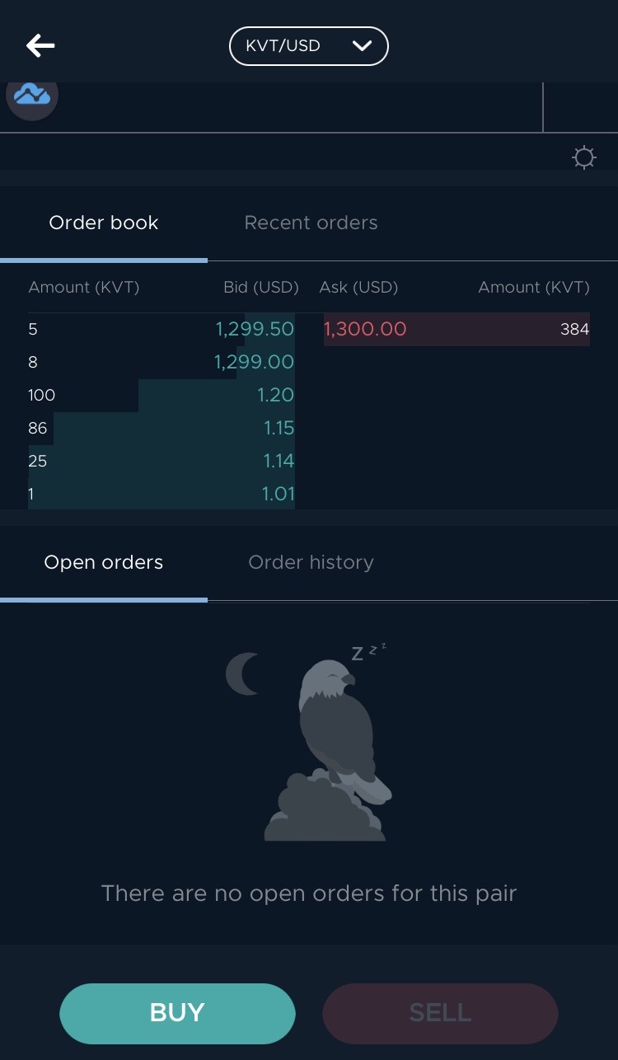Tap the 1.14 bid row
Viewport: 618px width, 1060px height.
(162, 461)
